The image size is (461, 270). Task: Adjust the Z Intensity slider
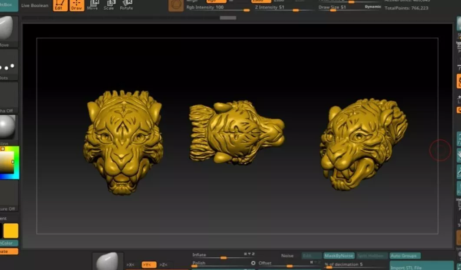284,8
